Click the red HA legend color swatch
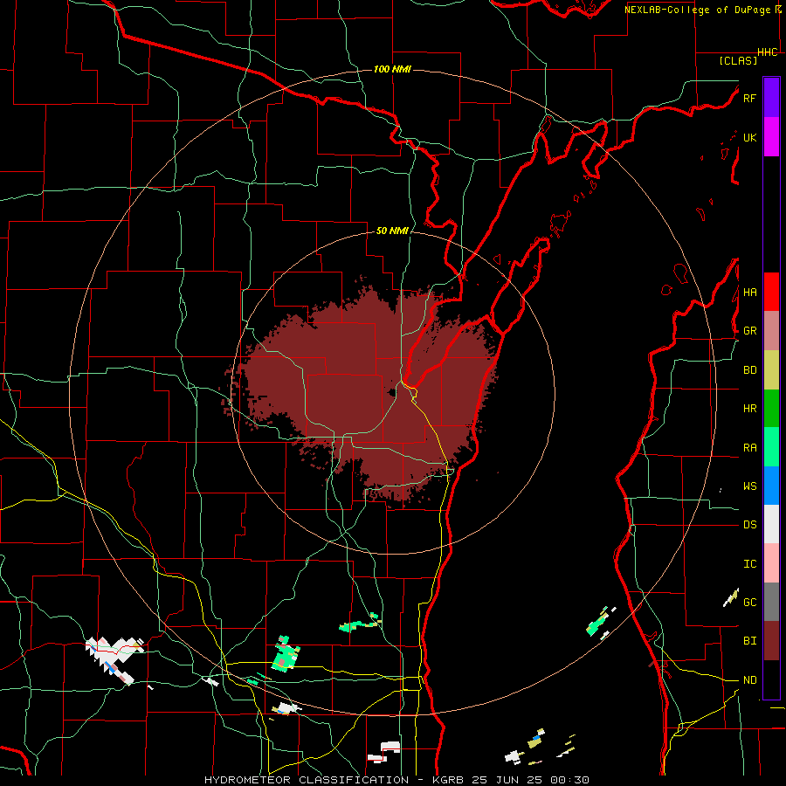The width and height of the screenshot is (786, 786). tap(771, 292)
